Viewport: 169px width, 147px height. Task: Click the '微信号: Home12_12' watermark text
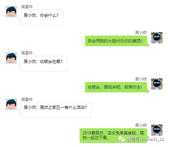[x=145, y=139]
